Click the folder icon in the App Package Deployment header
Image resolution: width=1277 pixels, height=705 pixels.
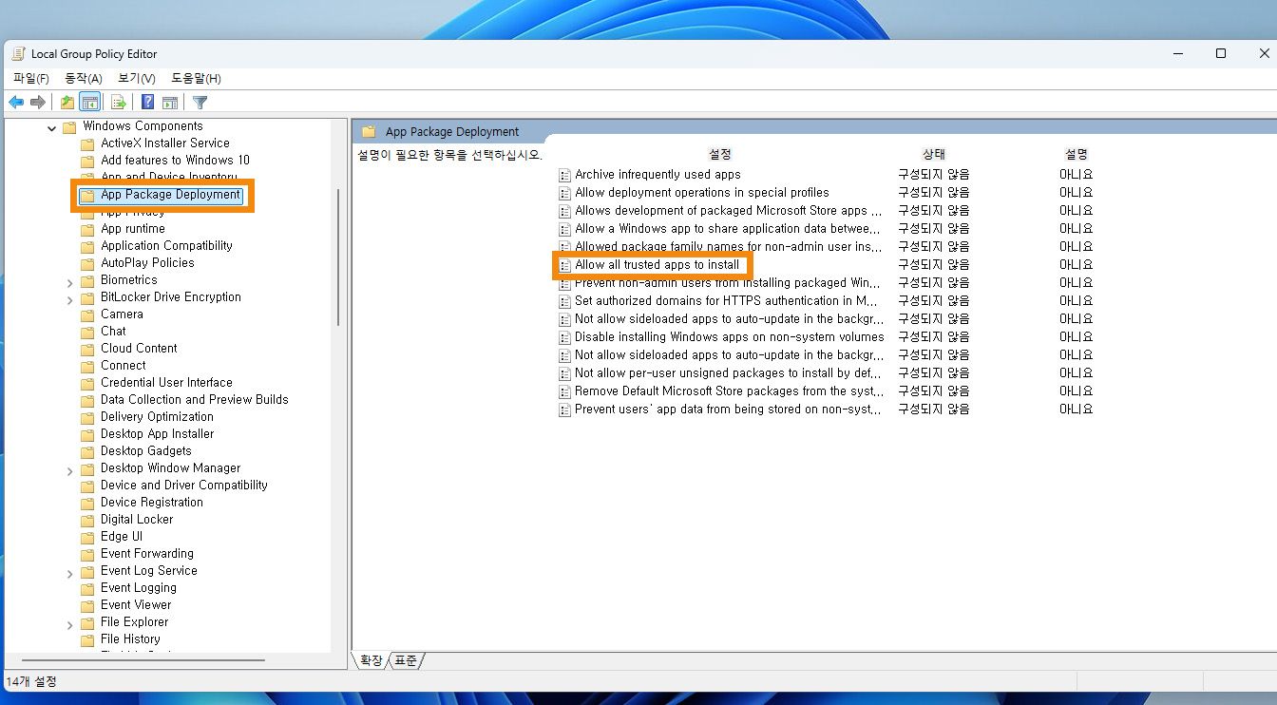[369, 132]
